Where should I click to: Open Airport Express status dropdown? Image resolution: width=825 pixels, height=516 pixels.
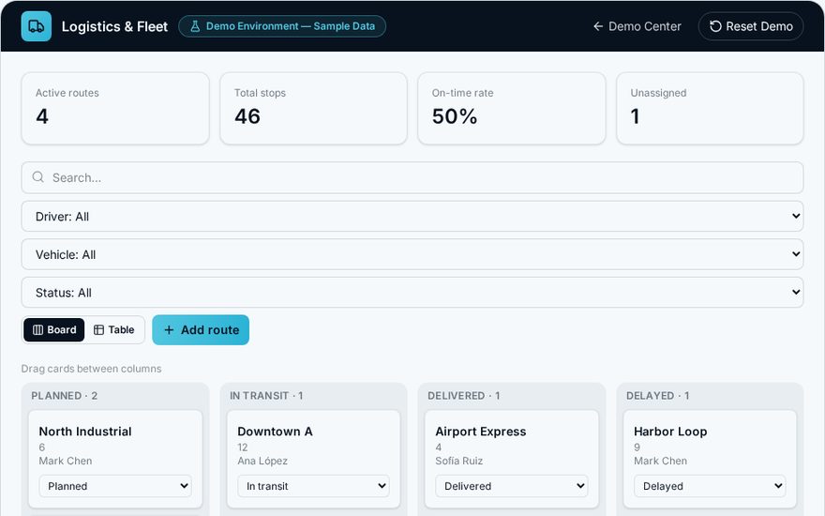(x=512, y=486)
